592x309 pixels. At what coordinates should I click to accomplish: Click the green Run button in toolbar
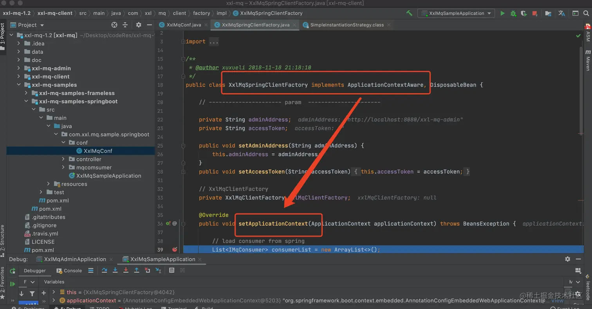502,13
